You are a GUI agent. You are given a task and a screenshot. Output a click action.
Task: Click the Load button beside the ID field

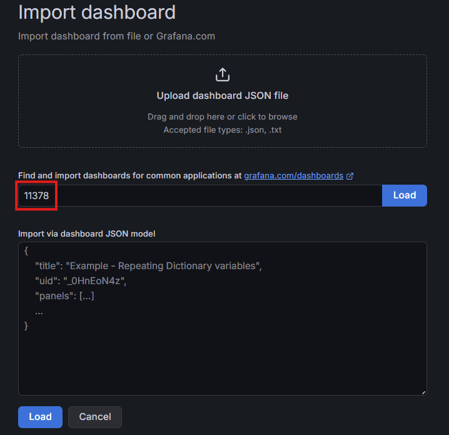coord(405,195)
